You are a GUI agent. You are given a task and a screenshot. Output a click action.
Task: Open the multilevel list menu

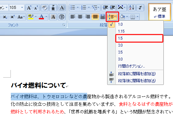pyautogui.click(x=95, y=8)
